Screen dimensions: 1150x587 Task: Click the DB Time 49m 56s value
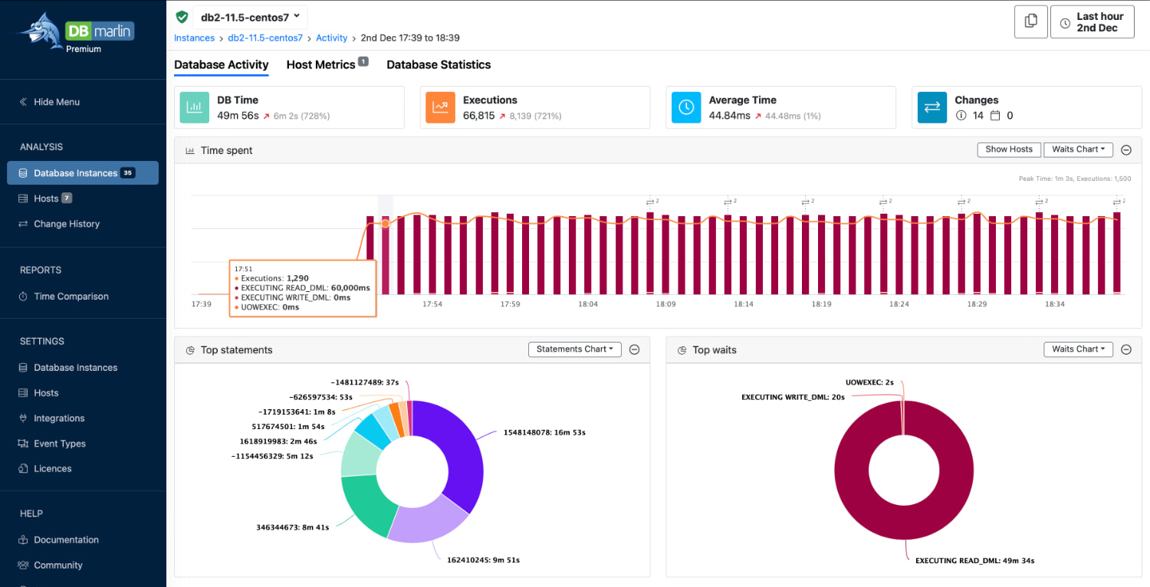click(238, 116)
